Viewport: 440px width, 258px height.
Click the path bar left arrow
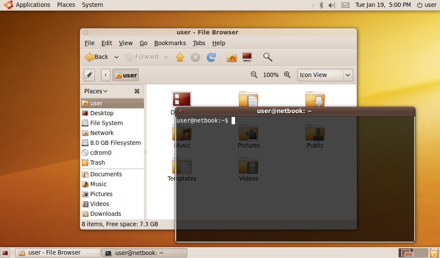106,75
